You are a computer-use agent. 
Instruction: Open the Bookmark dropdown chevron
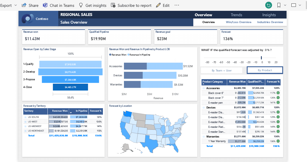pos(285,5)
